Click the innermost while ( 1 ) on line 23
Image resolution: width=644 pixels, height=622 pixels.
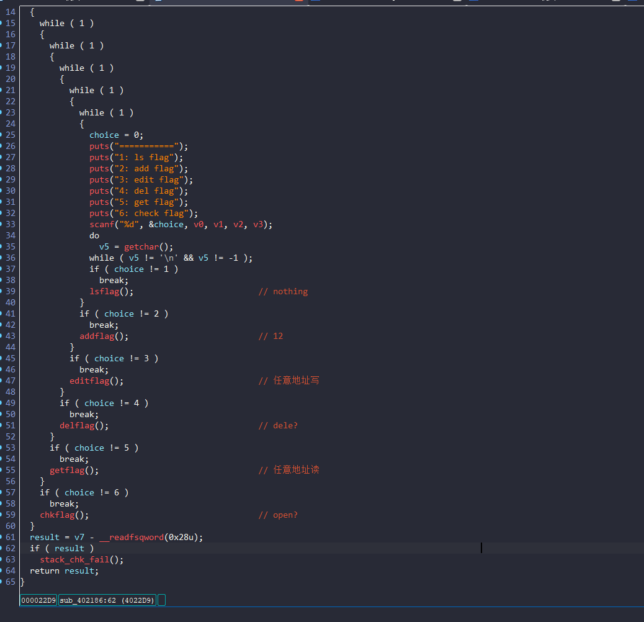coord(106,112)
